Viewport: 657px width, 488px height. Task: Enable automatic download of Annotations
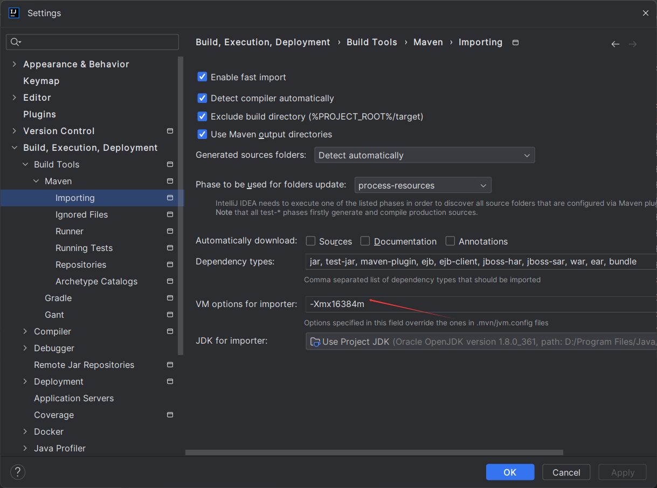point(449,241)
